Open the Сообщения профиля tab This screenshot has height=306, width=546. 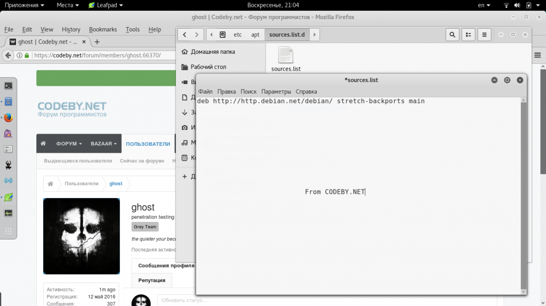coord(166,266)
